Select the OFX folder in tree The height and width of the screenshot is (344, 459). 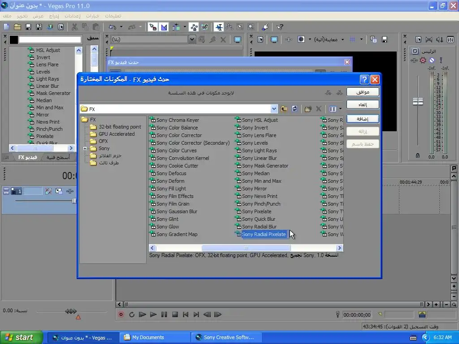103,141
